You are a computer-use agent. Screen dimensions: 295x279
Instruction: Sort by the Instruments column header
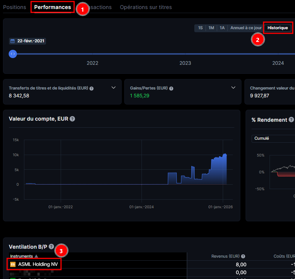22,257
